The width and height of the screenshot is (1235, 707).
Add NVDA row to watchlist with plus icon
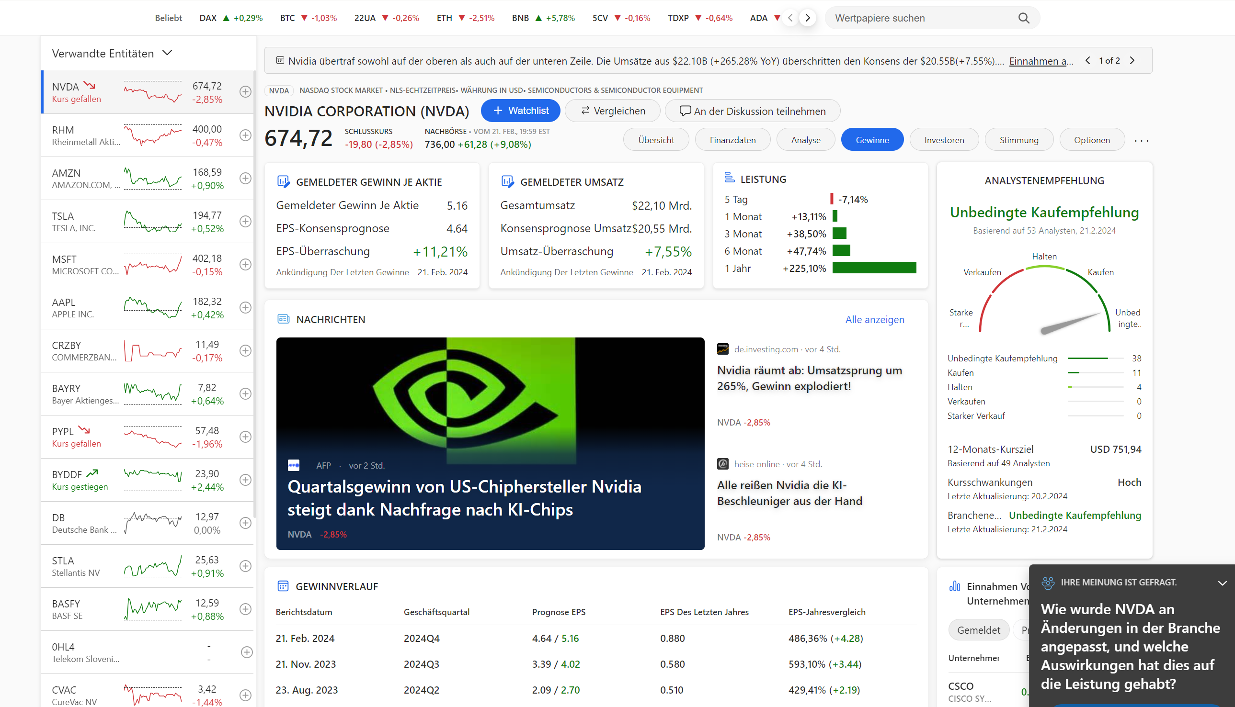pos(245,92)
